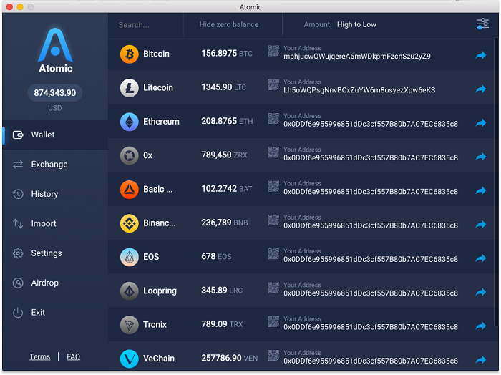Show QR code for Loopring address
The width and height of the screenshot is (501, 375).
[273, 288]
